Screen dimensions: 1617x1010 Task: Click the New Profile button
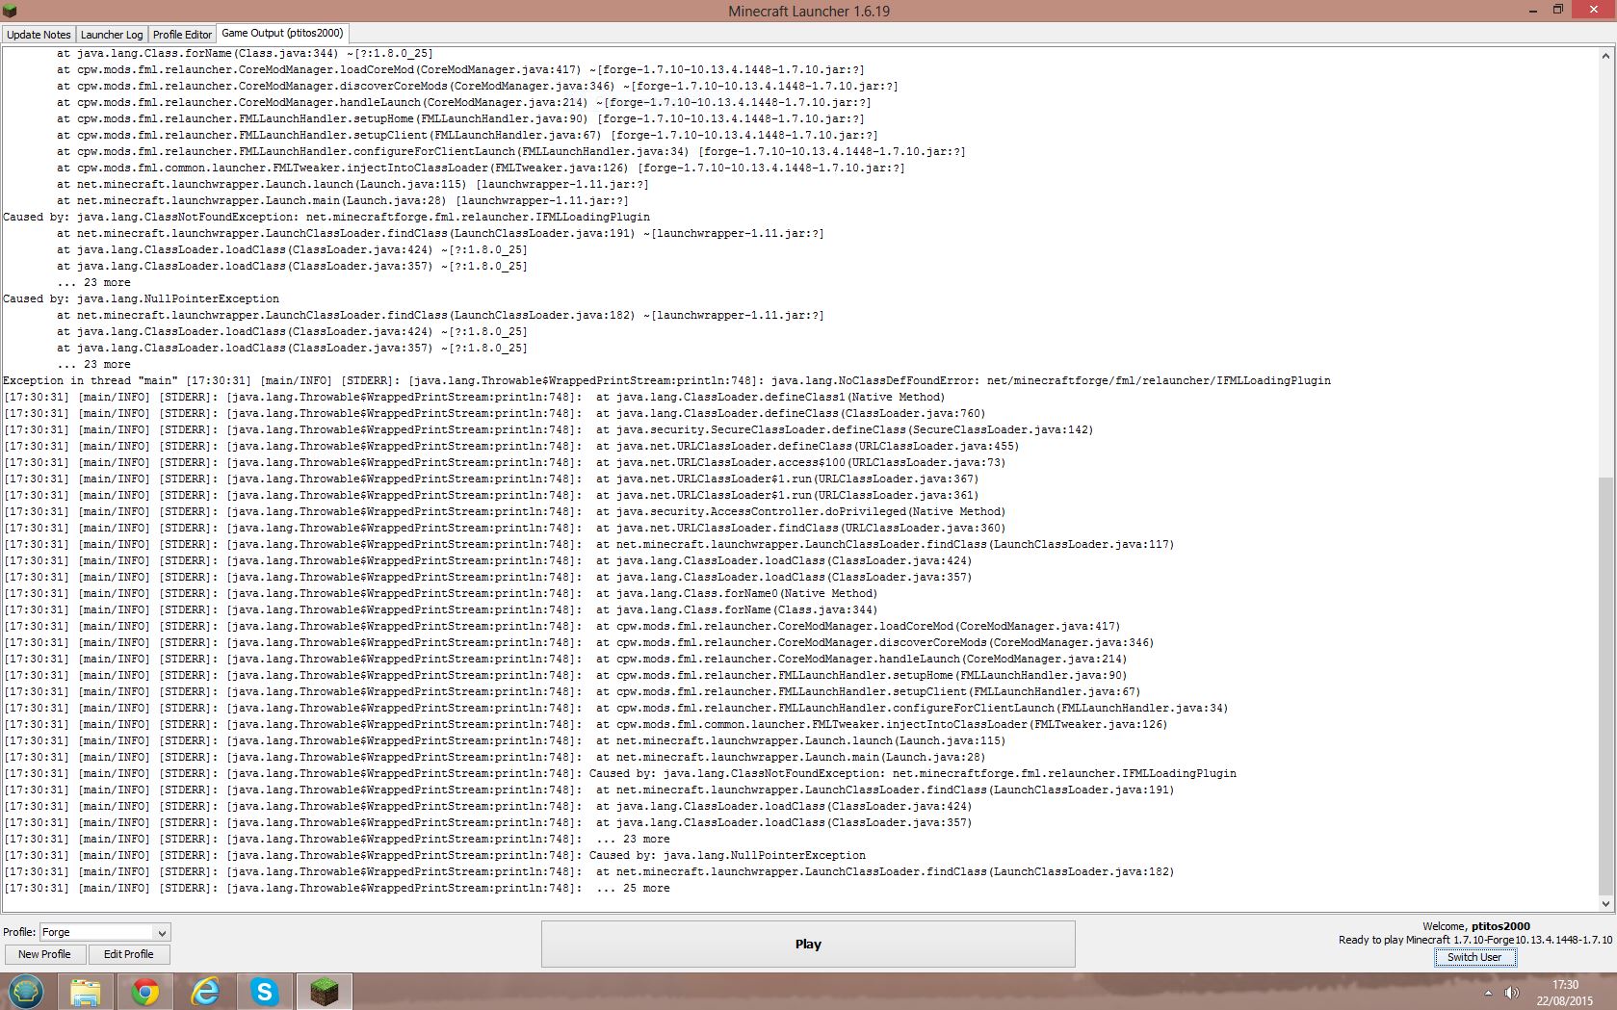44,954
